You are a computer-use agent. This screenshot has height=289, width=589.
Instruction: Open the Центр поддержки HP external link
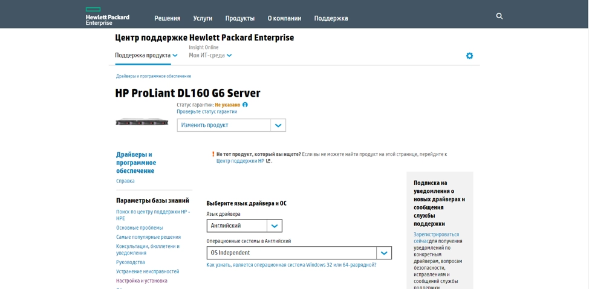click(x=241, y=161)
